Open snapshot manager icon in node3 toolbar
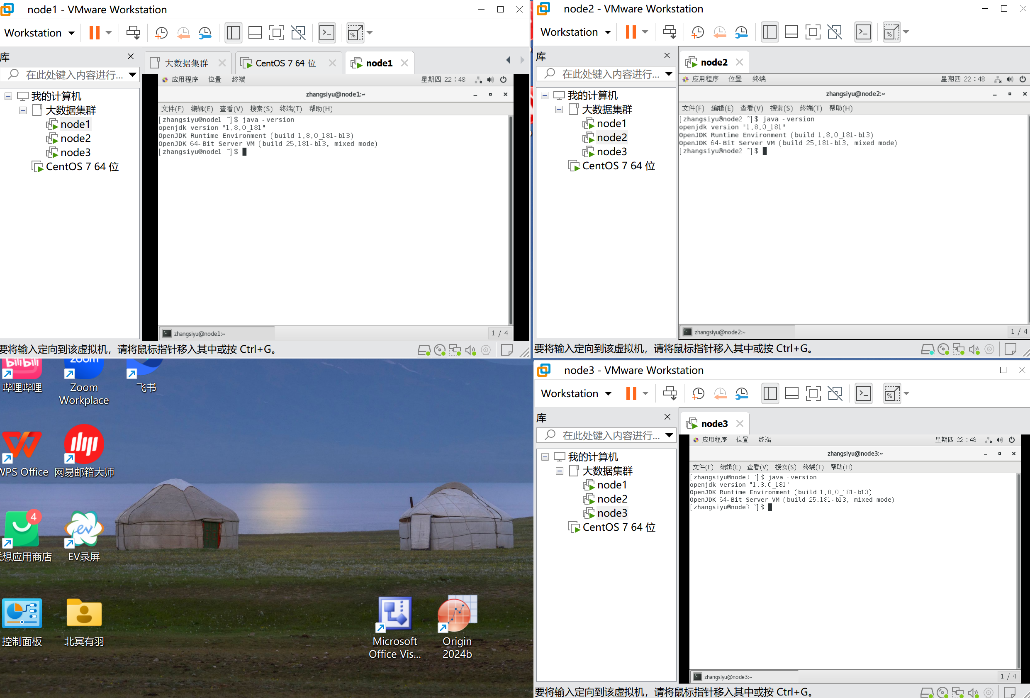 coord(741,393)
